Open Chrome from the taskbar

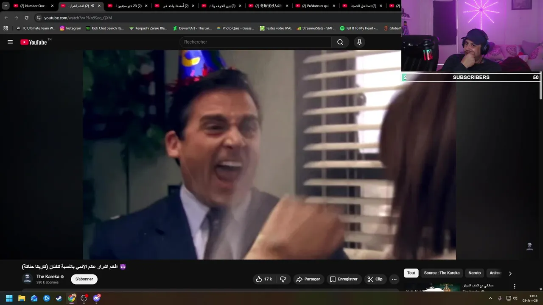[x=72, y=298]
